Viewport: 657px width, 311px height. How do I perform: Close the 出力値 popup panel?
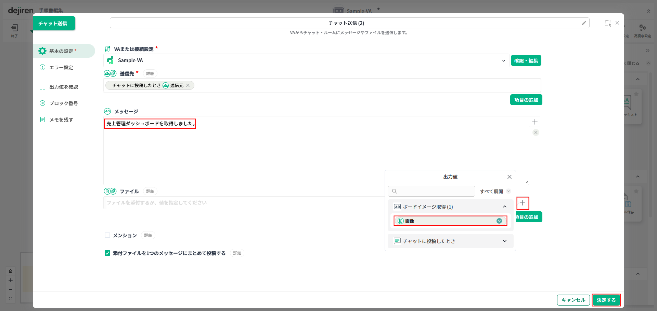(509, 177)
